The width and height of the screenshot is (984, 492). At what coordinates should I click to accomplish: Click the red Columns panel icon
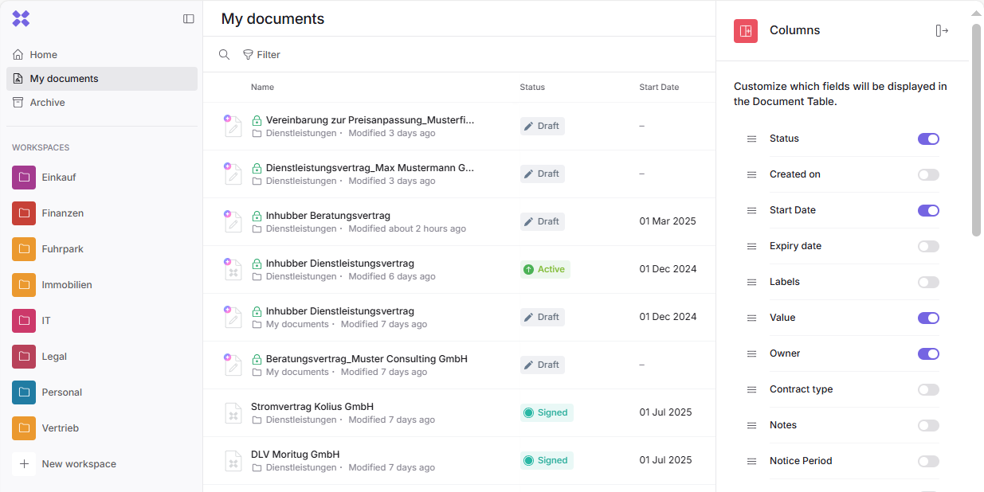tap(746, 31)
